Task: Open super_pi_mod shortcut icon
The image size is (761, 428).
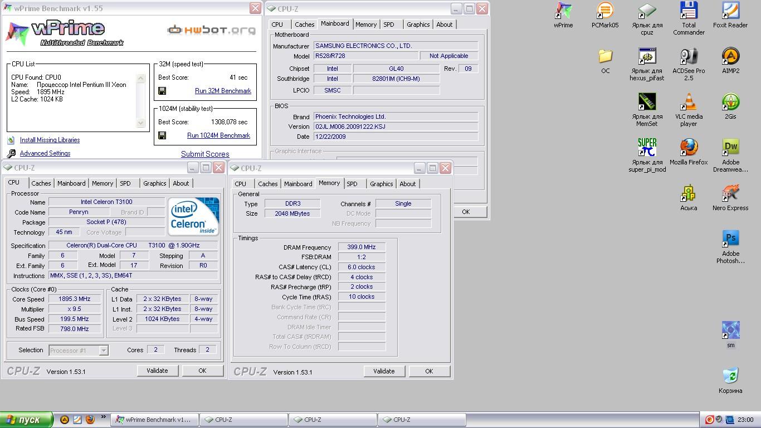Action: (647, 148)
